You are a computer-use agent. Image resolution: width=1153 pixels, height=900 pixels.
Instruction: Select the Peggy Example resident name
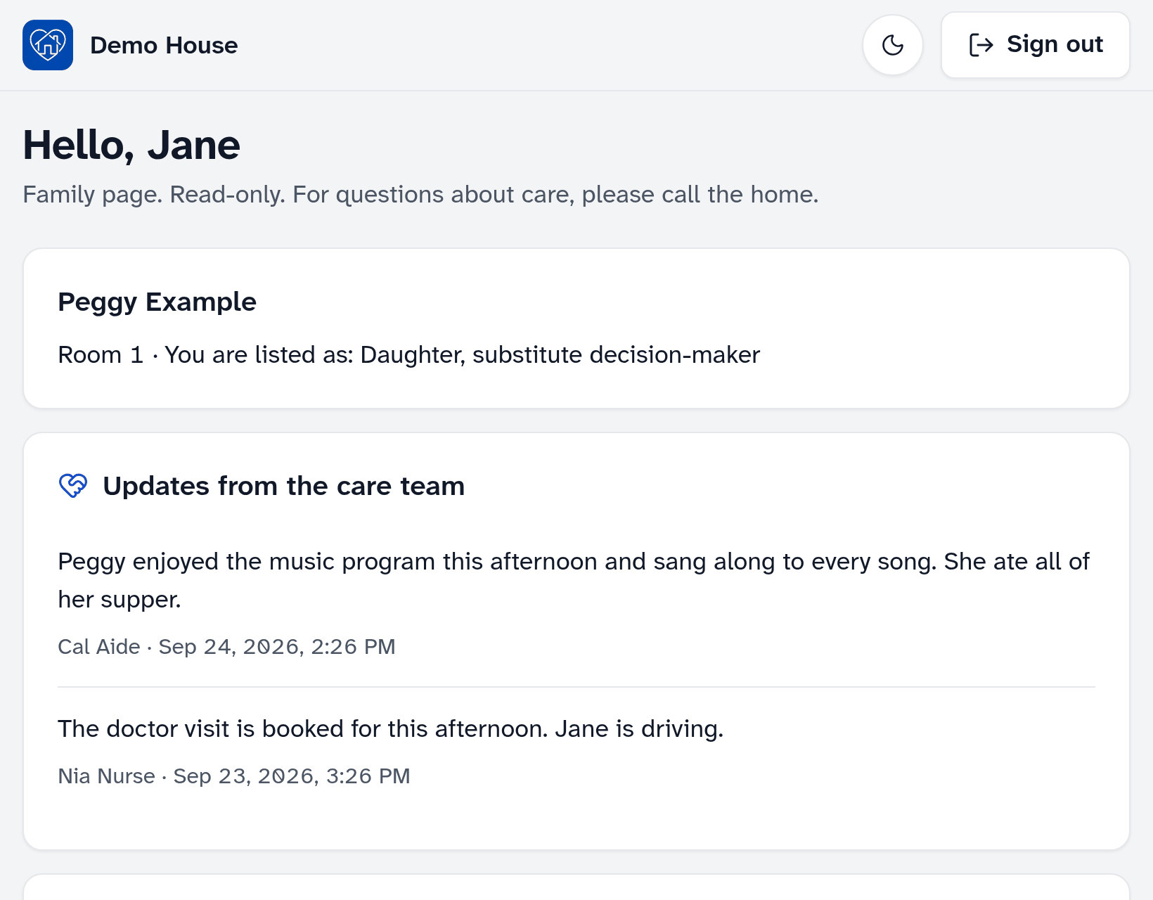[157, 302]
